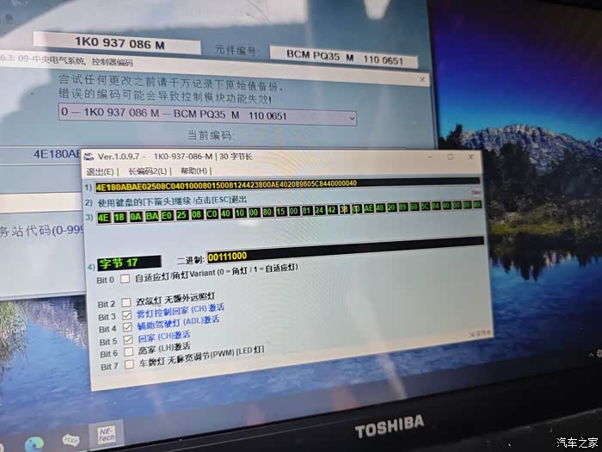Image resolution: width=602 pixels, height=452 pixels.
Task: Select byte box 5C
Action: (x=425, y=207)
